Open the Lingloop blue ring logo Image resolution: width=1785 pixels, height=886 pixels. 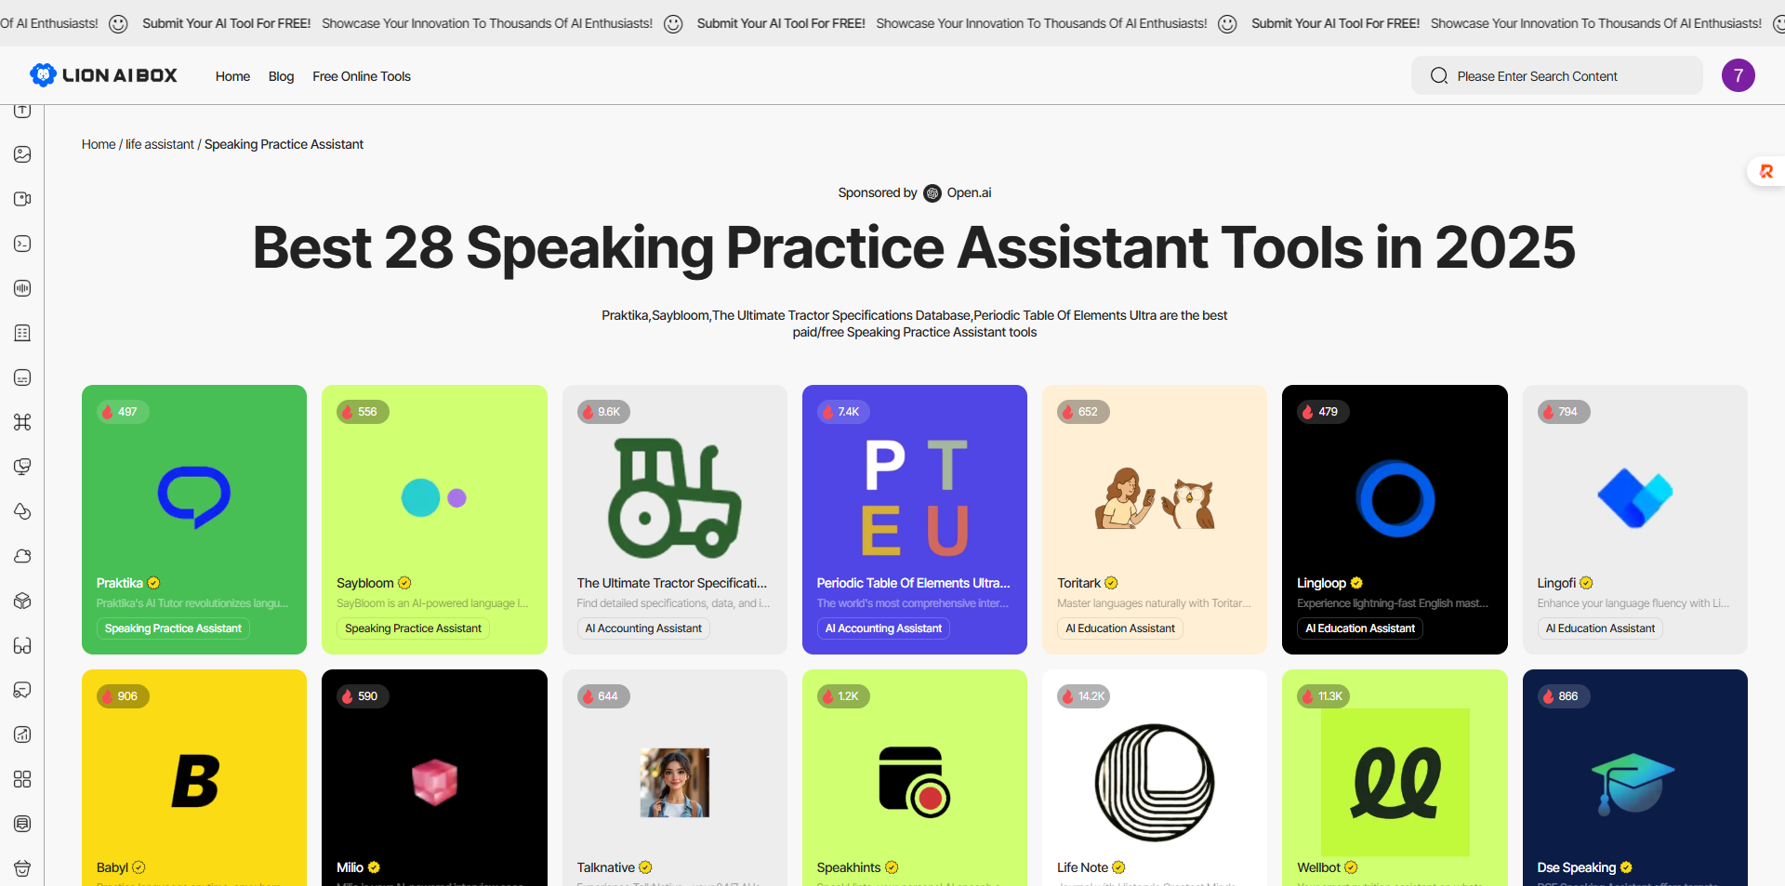coord(1395,497)
